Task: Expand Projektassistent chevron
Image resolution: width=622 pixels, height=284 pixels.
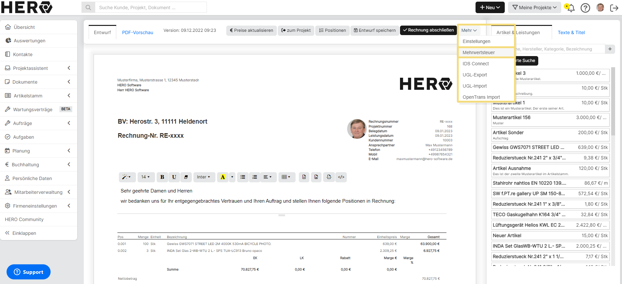Action: [x=69, y=68]
